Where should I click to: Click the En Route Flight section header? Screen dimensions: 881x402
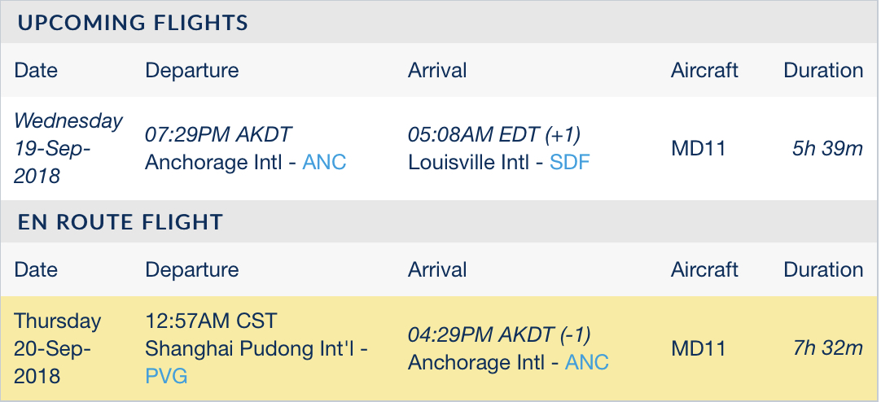tap(121, 221)
